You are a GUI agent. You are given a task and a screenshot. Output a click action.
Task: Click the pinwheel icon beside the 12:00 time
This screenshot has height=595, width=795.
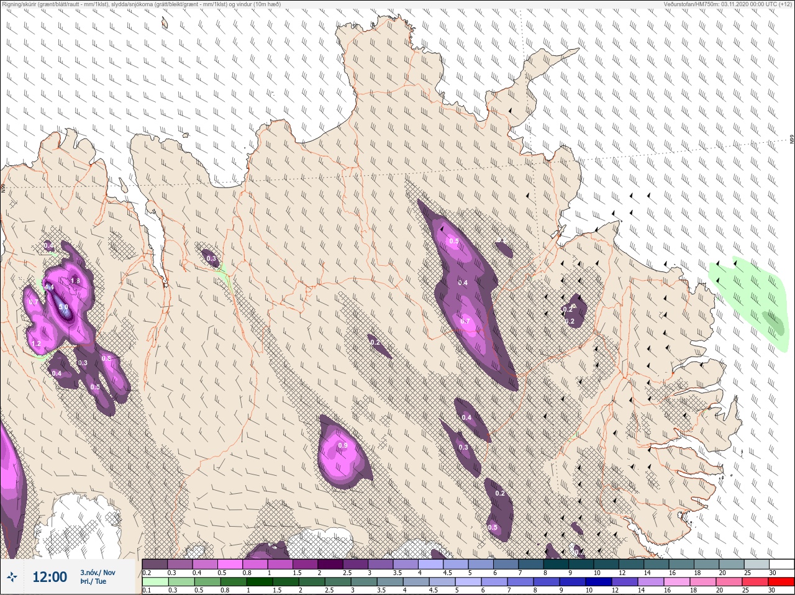[x=12, y=578]
